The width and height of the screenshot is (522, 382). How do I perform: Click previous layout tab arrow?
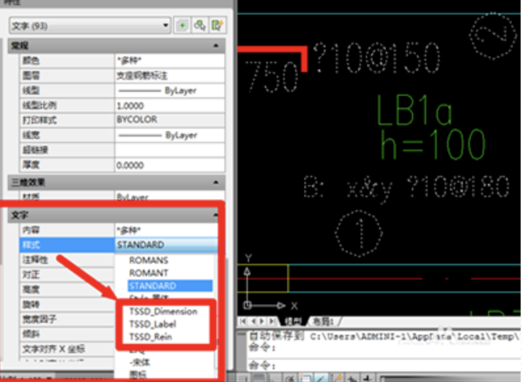(253, 322)
